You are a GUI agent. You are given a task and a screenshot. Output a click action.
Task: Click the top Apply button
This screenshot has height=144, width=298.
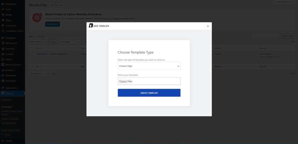pos(53,42)
